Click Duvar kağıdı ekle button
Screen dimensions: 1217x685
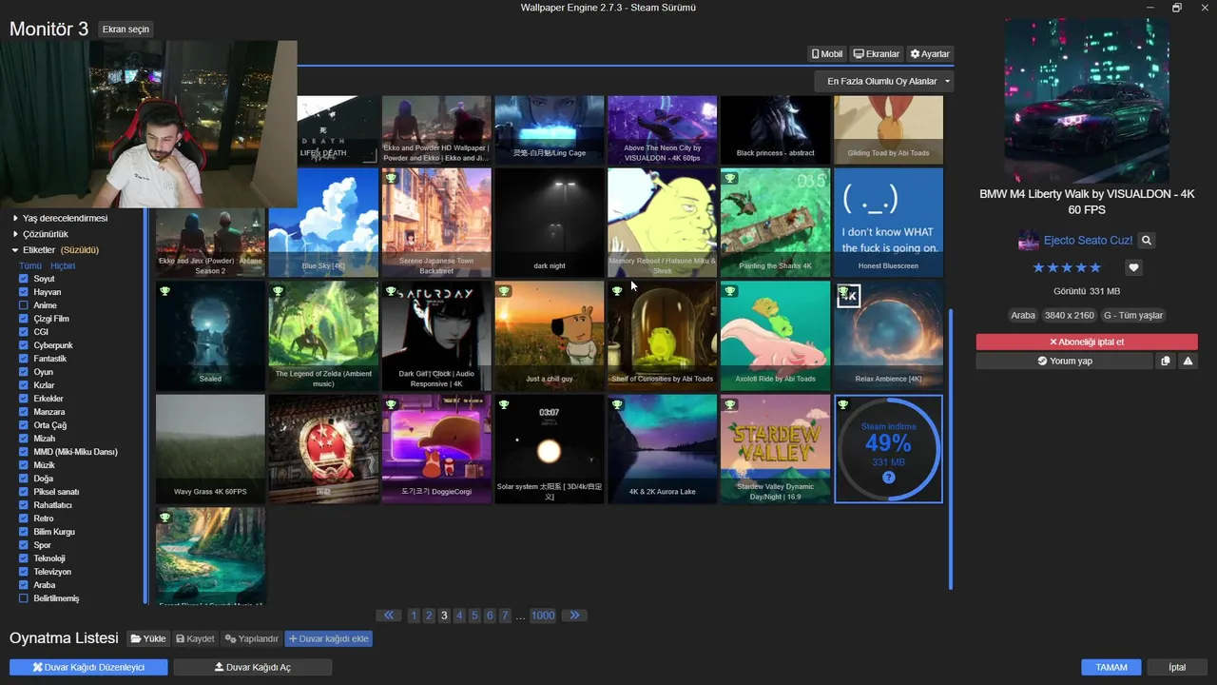328,638
